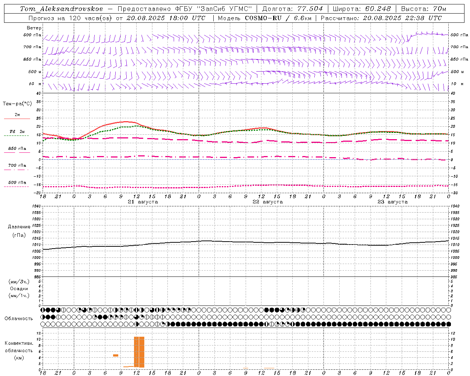Click the 850 гПа entry in the temperature legend
470x376 pixels.
pyautogui.click(x=17, y=149)
